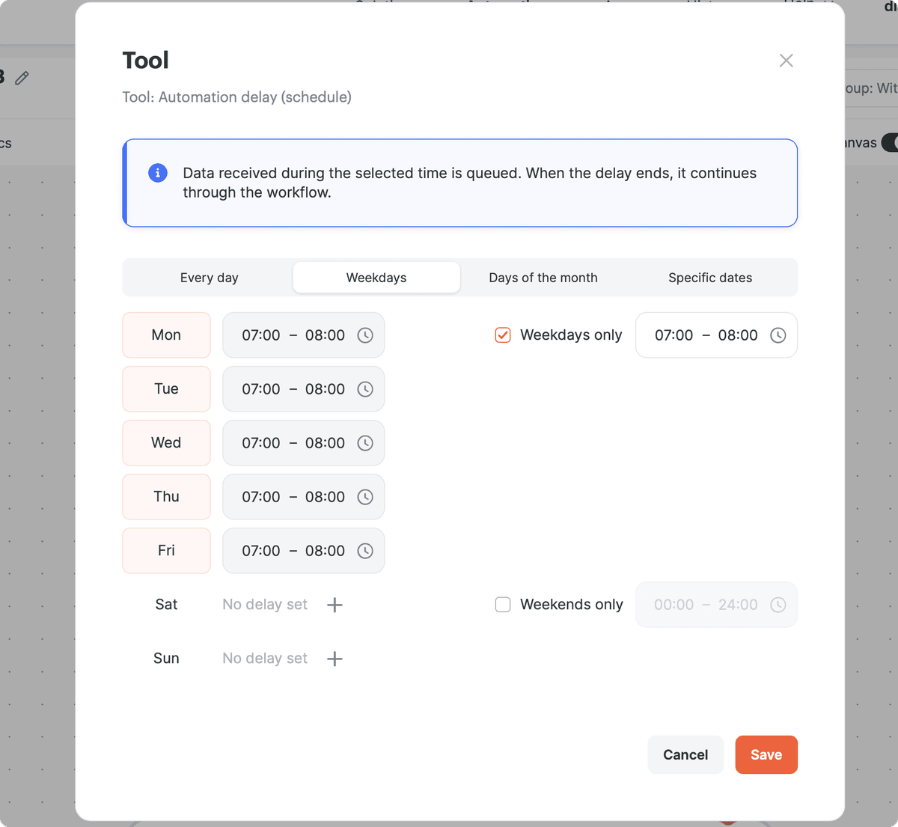Add a delay for Saturday with plus icon
The image size is (898, 827).
[335, 605]
